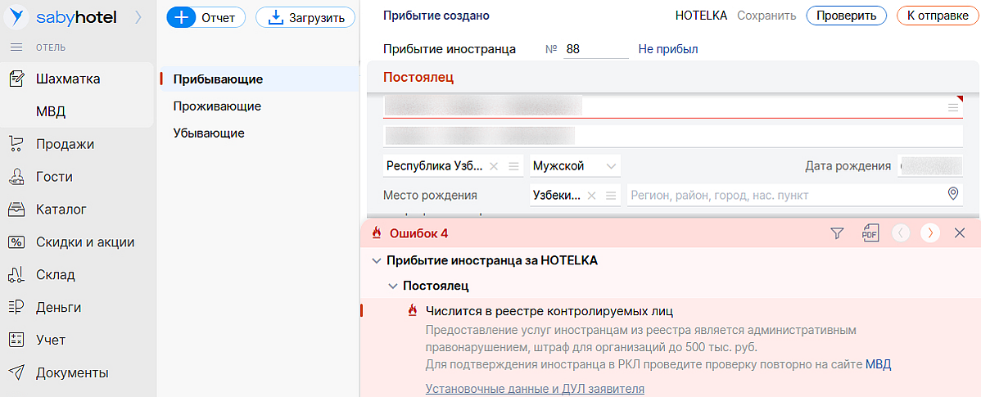Click the Деньги ruble icon
Screen dimensions: 981x397
17,308
